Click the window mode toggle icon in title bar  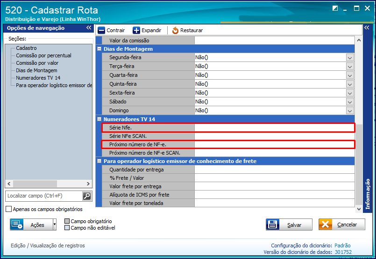(x=335, y=8)
